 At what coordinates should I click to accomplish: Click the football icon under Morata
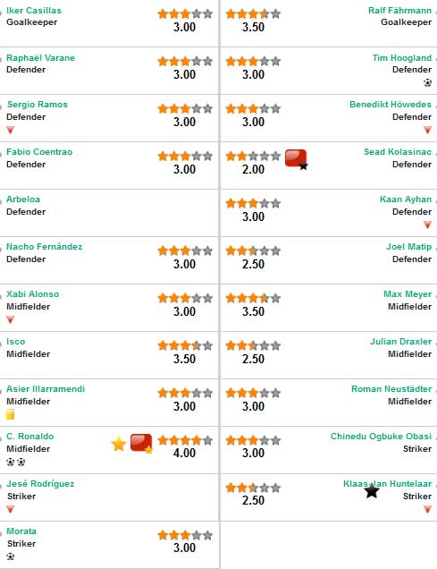click(11, 556)
